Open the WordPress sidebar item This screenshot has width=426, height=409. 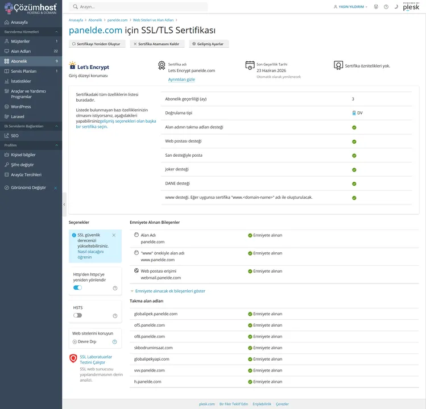click(x=21, y=107)
